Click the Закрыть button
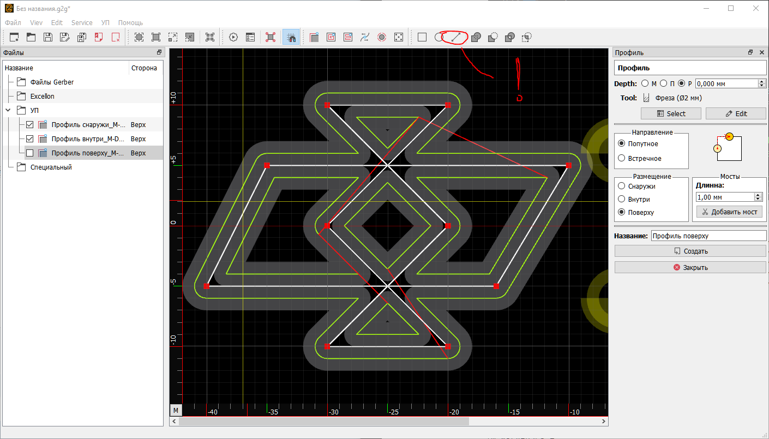Image resolution: width=769 pixels, height=439 pixels. [690, 268]
